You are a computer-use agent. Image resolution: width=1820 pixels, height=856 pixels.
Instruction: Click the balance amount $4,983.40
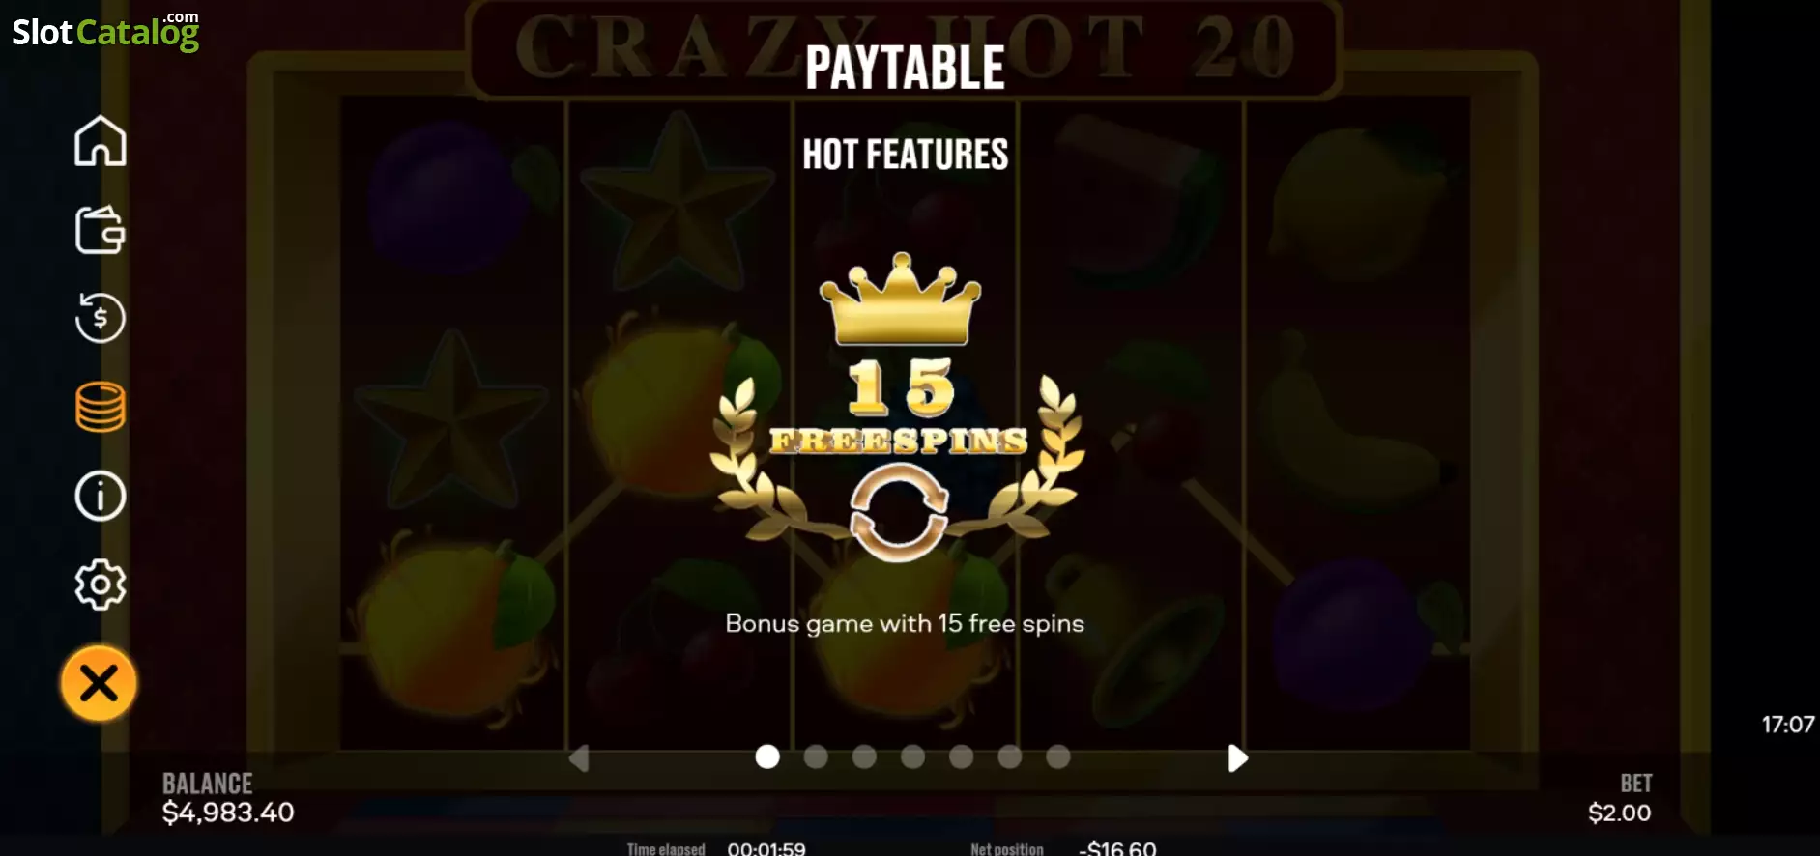pyautogui.click(x=228, y=813)
